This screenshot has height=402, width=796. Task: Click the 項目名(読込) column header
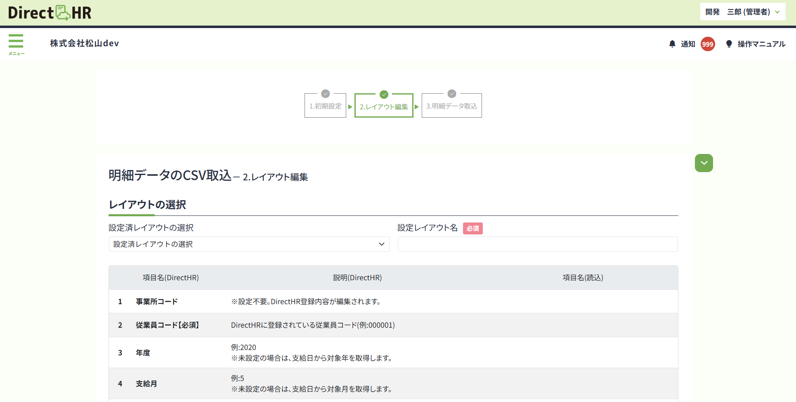point(583,278)
